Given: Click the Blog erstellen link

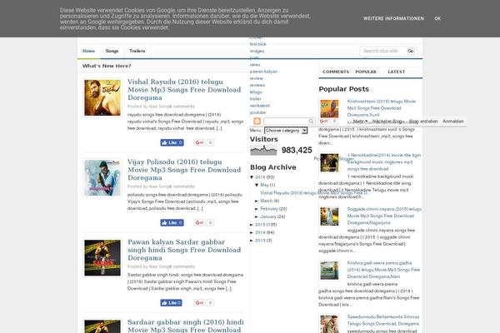Looking at the screenshot, I should [423, 122].
